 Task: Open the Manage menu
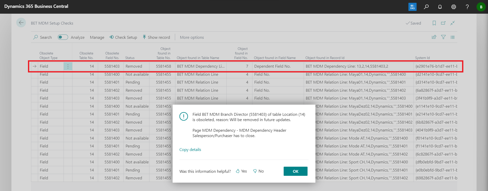(x=97, y=37)
